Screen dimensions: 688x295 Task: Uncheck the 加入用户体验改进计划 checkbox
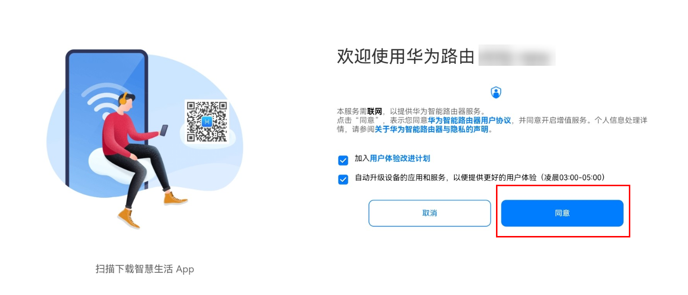tap(343, 160)
